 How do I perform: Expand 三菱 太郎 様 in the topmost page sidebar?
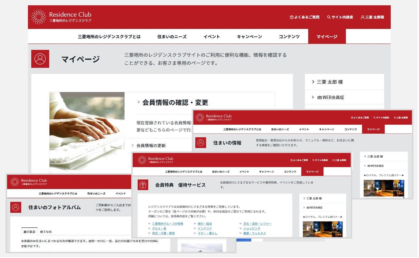point(329,82)
